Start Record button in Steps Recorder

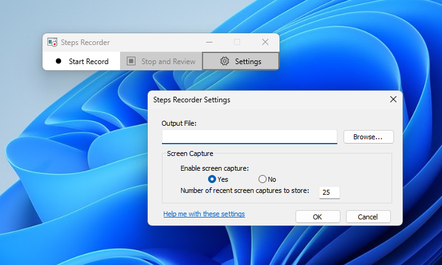point(81,61)
